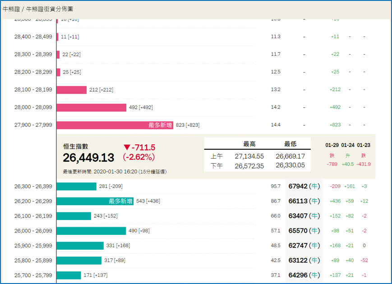The height and width of the screenshot is (284, 392).
Task: Click the pink bar labeled 最多新增
Action: (115, 125)
